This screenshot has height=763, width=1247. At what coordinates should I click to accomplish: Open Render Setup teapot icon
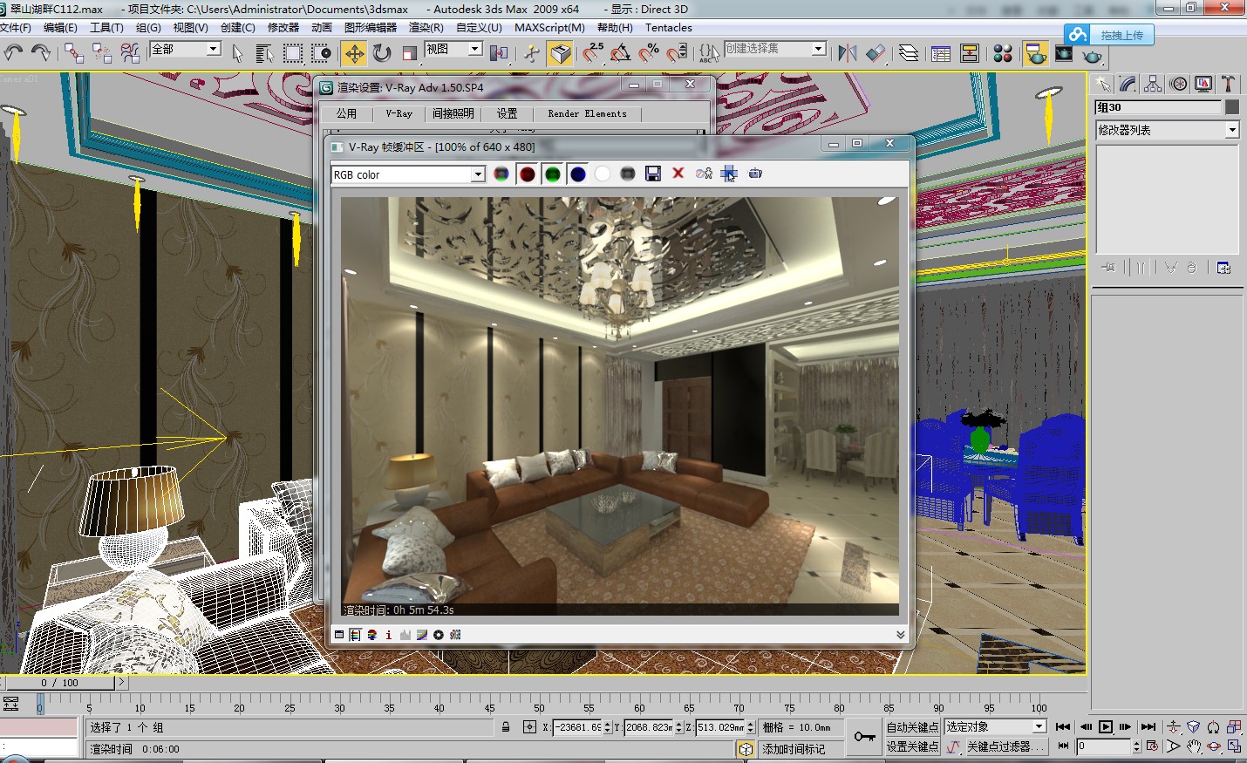(x=1036, y=53)
